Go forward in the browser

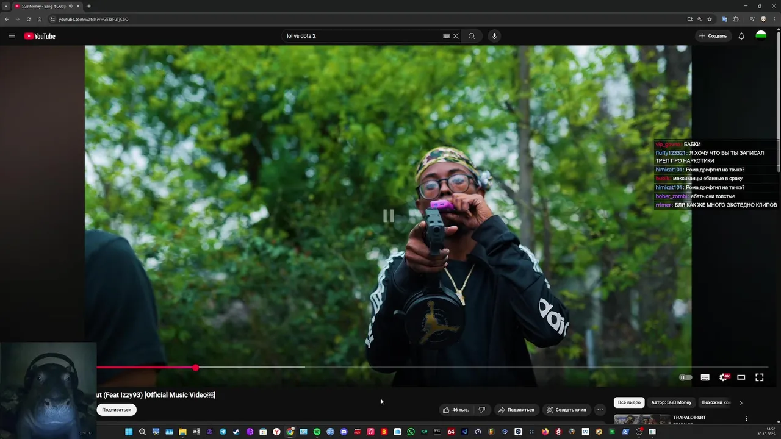[x=17, y=19]
